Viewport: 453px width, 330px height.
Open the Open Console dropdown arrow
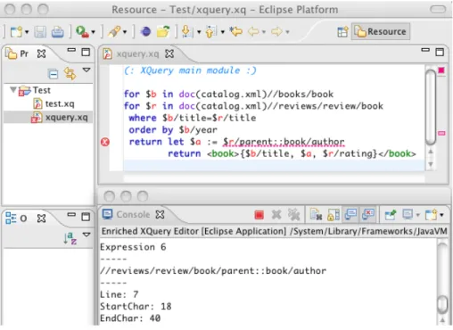[x=441, y=215]
